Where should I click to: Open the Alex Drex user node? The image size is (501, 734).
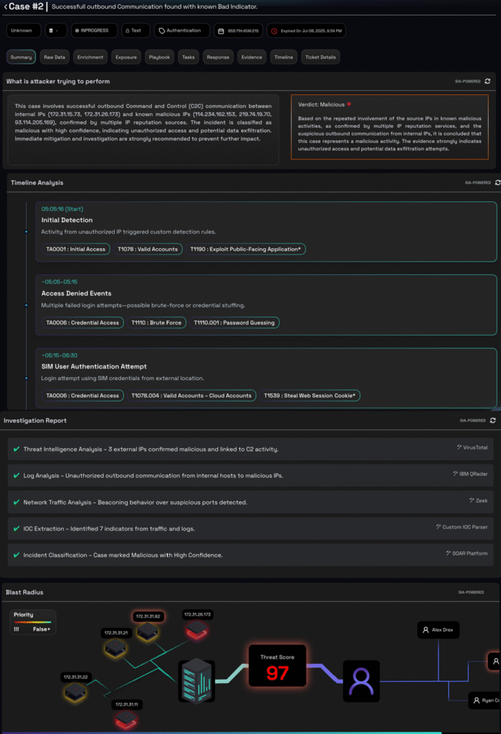[438, 630]
